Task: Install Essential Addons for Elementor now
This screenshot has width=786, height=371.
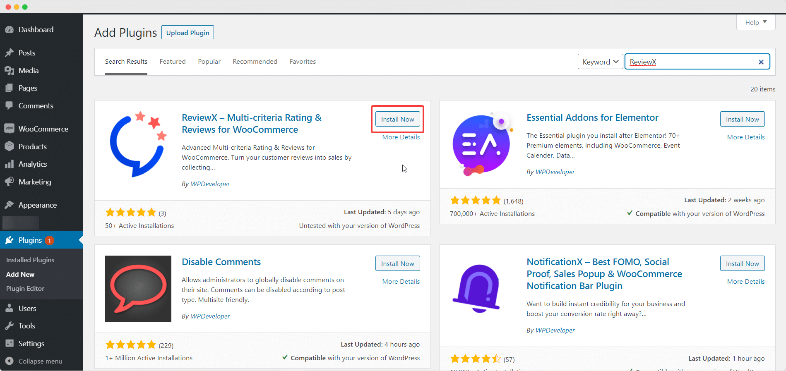Action: pos(742,119)
